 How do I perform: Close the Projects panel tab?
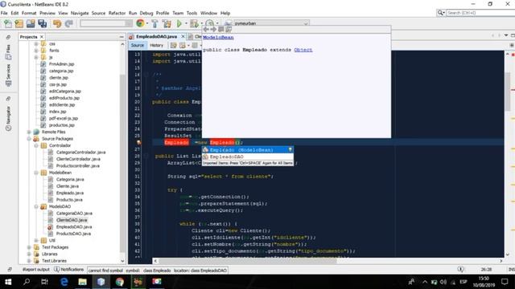[x=42, y=37]
